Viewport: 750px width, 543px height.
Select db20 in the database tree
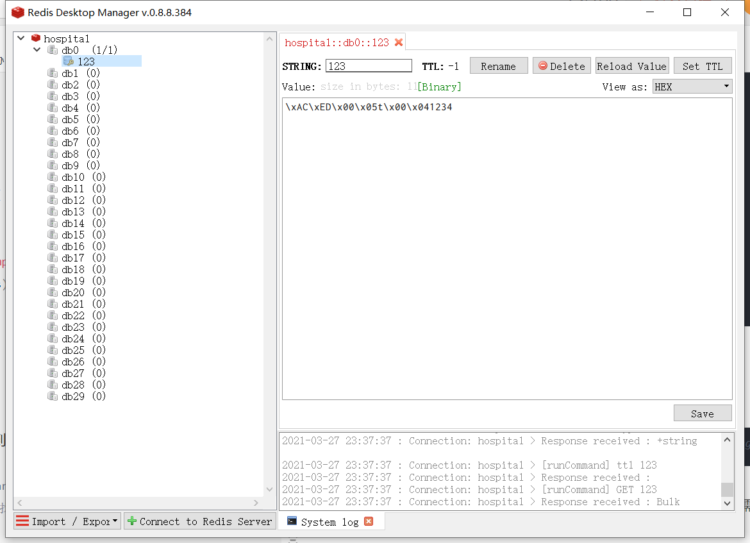(84, 292)
